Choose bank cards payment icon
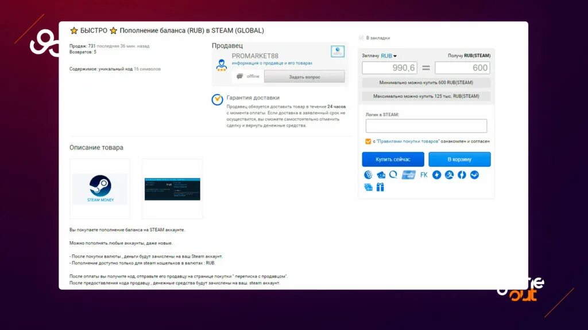The image size is (588, 330). tap(381, 175)
